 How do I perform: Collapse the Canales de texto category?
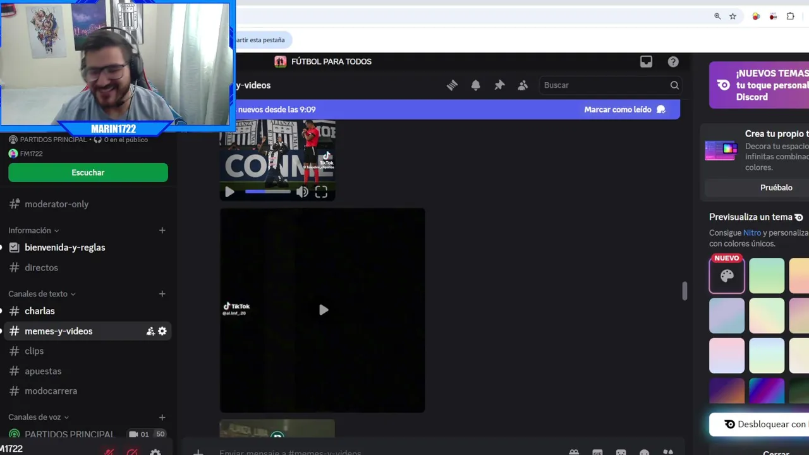(x=42, y=294)
